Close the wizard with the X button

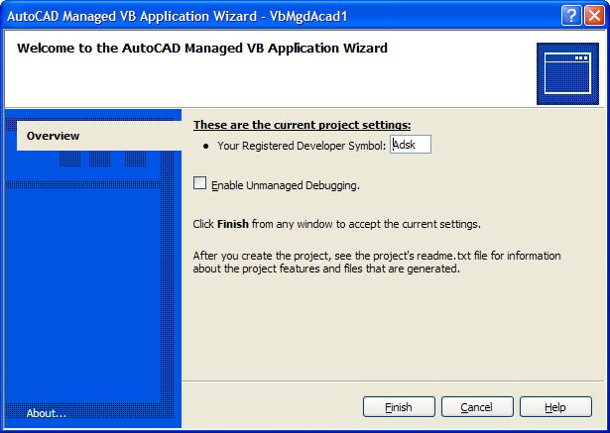click(x=592, y=15)
